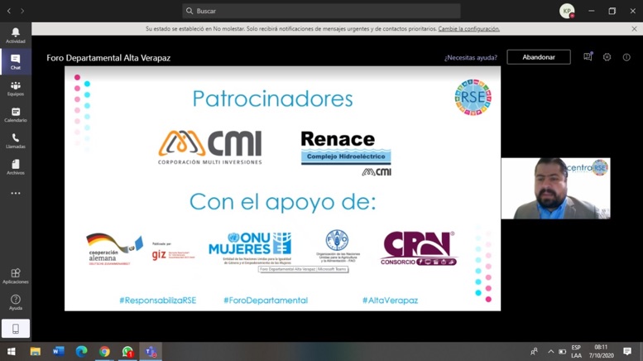Click the Buscar search field
Screen dimensions: 643x361
pos(321,11)
